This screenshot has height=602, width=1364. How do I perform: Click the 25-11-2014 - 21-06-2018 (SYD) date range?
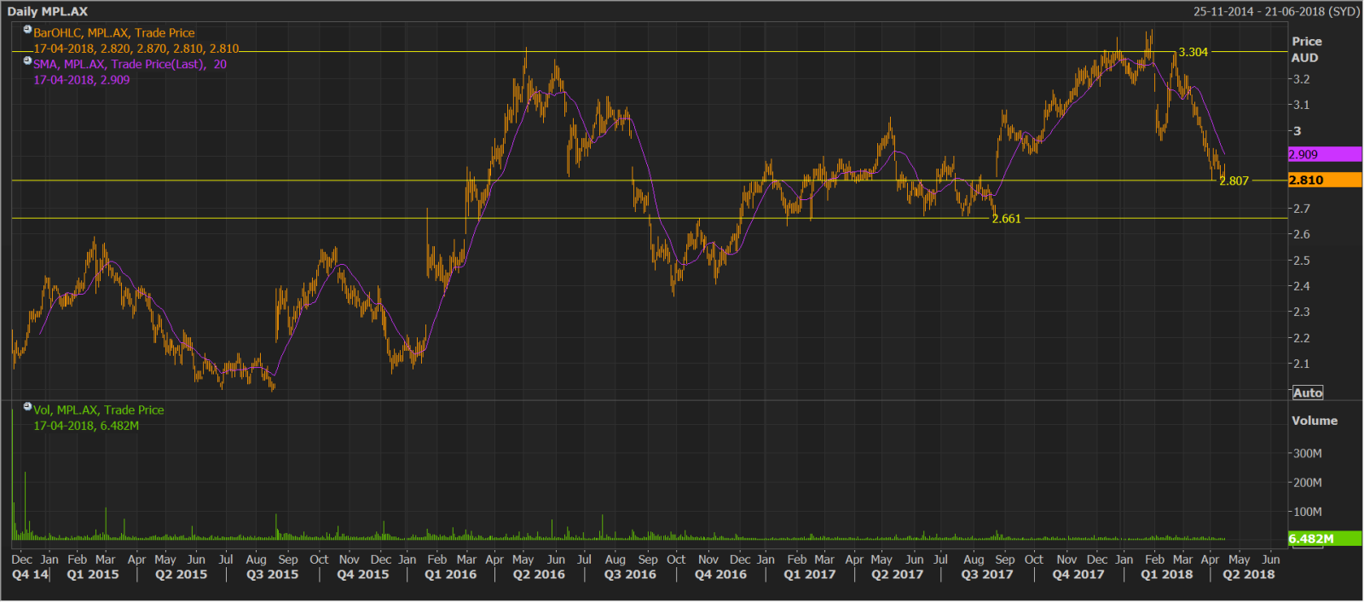[1276, 11]
